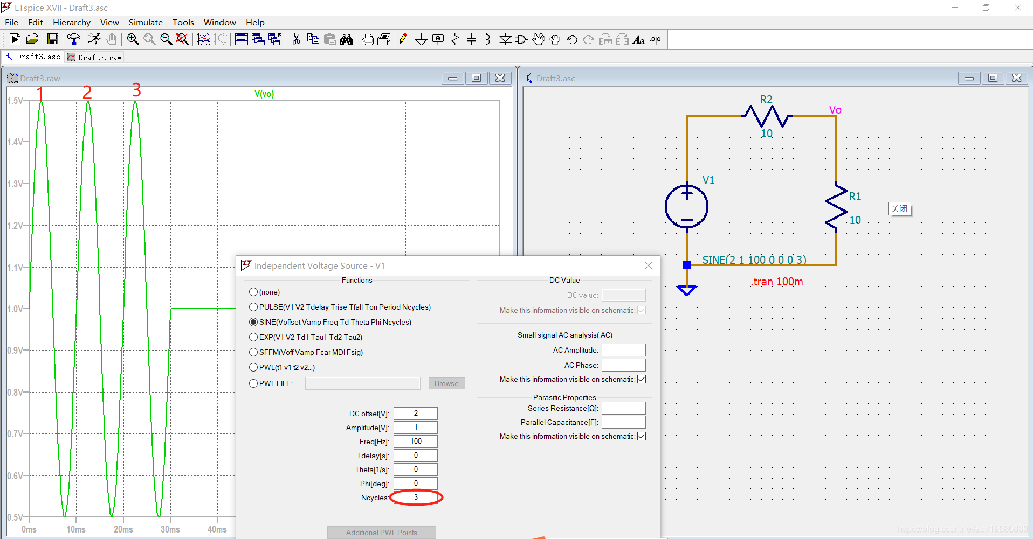
Task: Toggle Parasitic Properties visible on schematic checkbox
Action: [642, 436]
